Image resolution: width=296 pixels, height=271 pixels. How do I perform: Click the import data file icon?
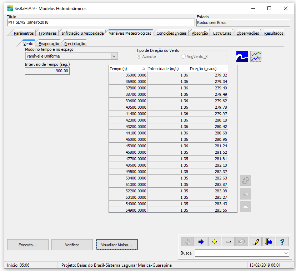(x=245, y=180)
